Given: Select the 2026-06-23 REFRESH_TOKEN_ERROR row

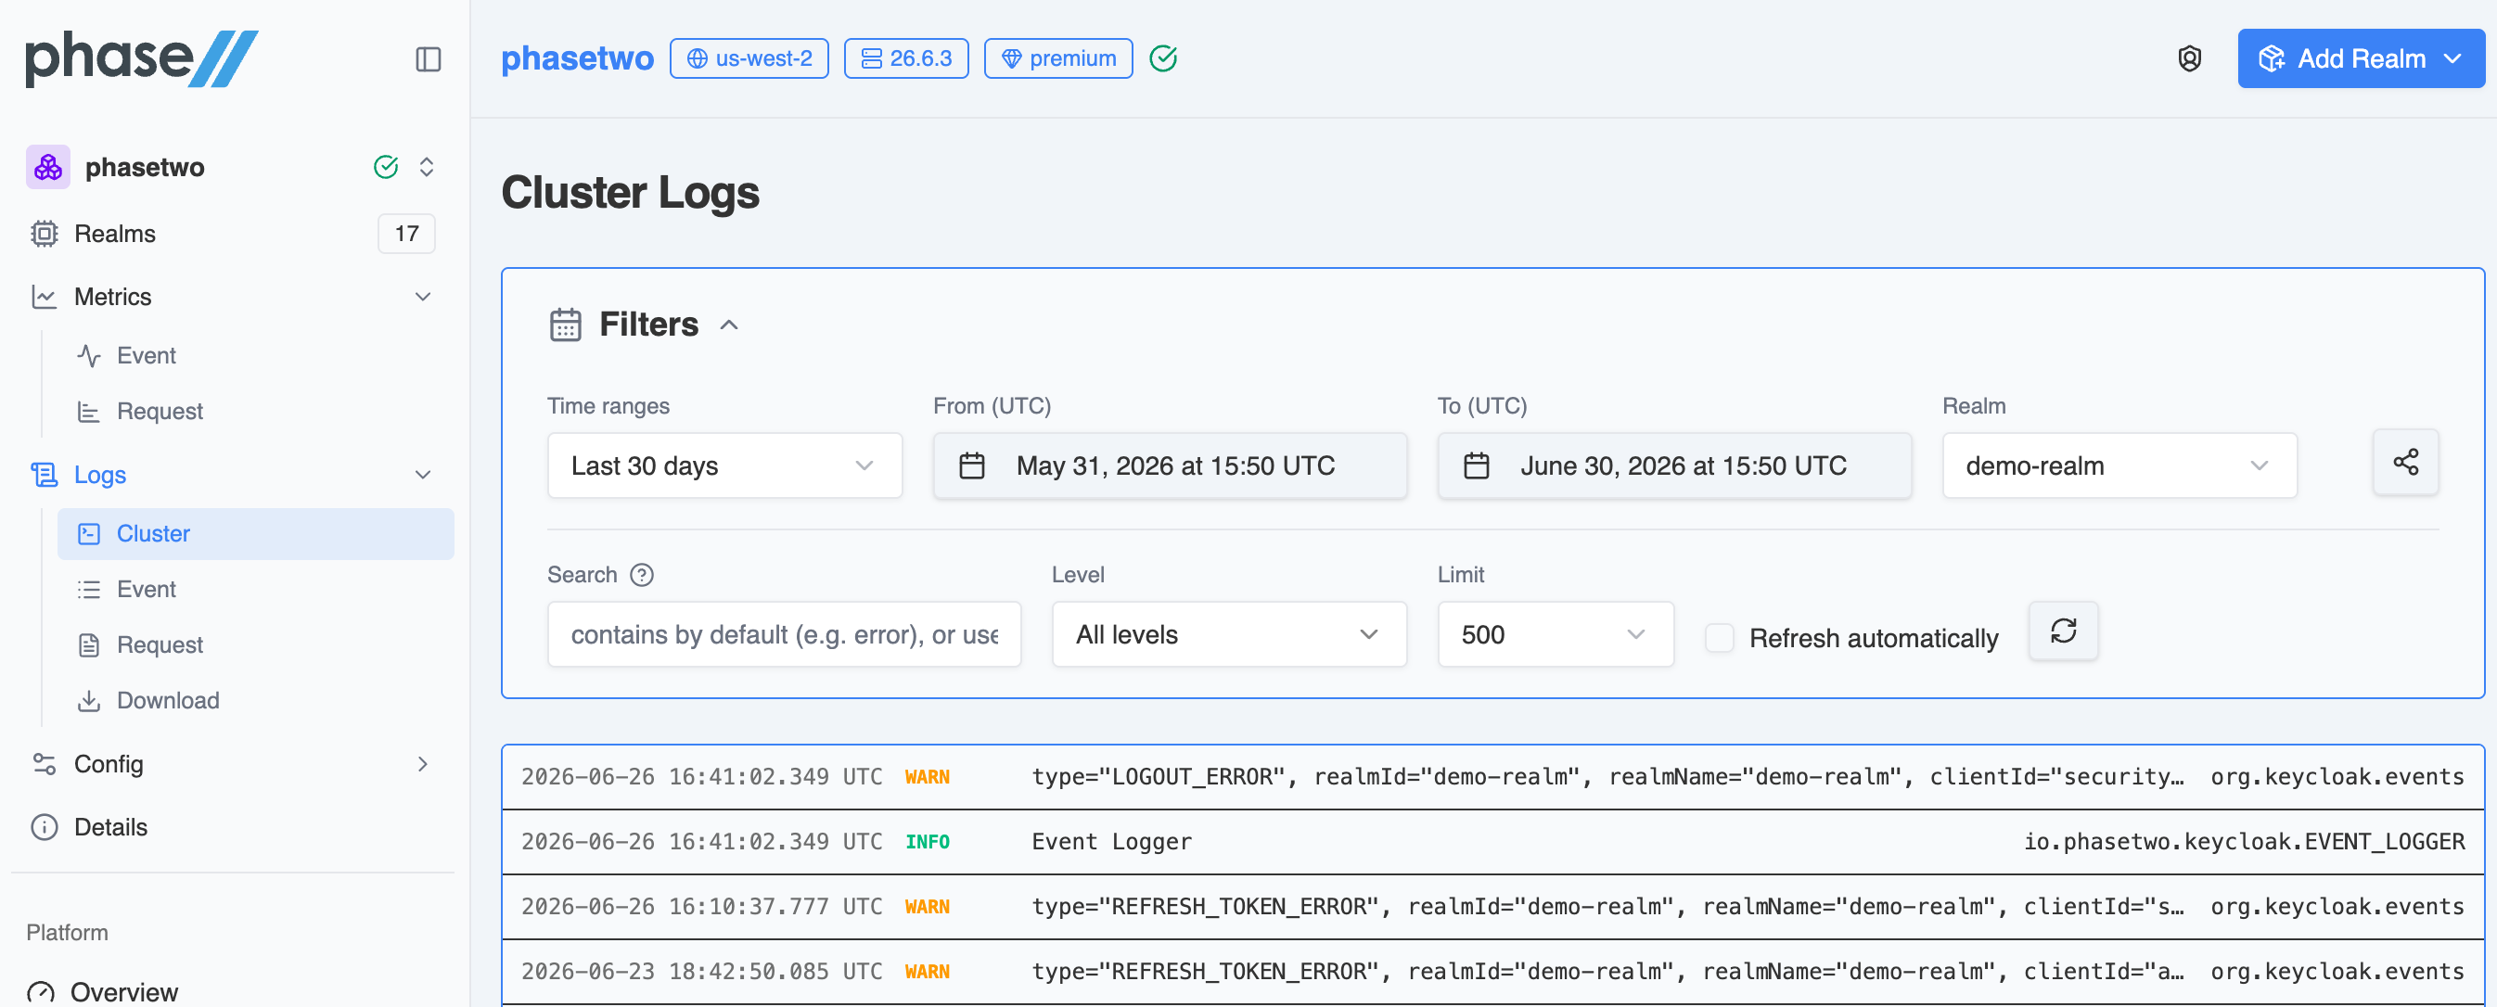Looking at the screenshot, I should [x=1492, y=971].
